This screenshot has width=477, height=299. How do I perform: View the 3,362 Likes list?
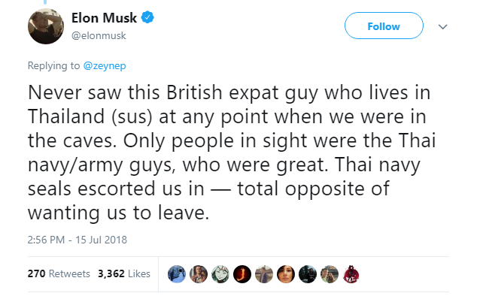[124, 273]
